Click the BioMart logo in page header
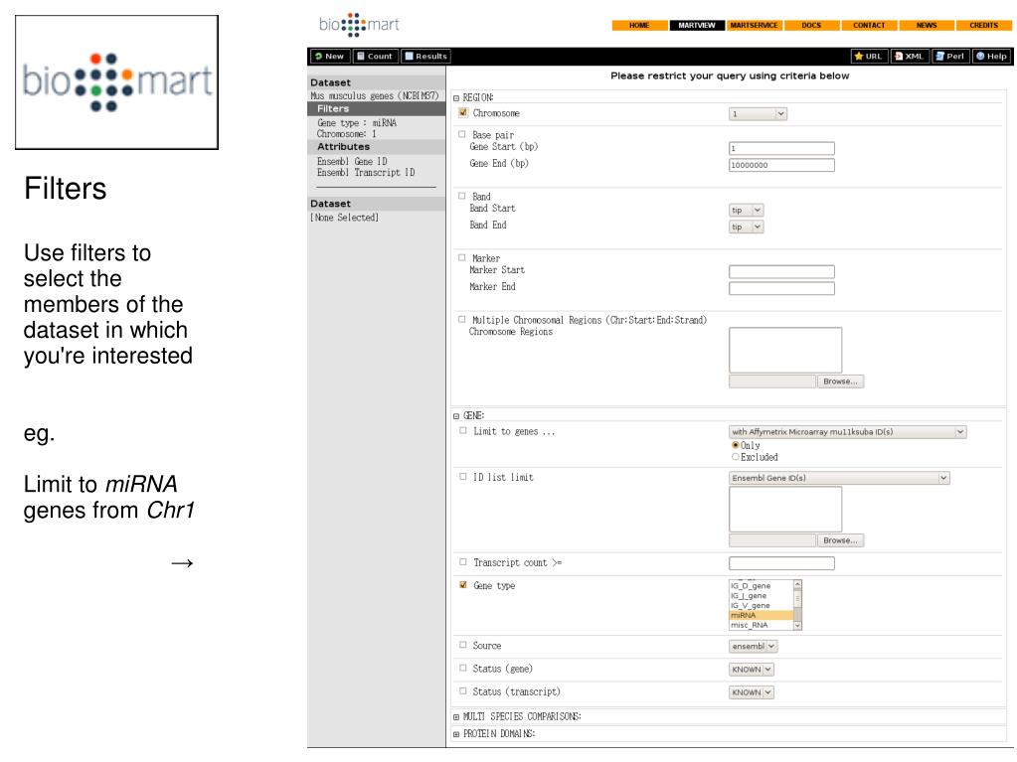 click(359, 25)
